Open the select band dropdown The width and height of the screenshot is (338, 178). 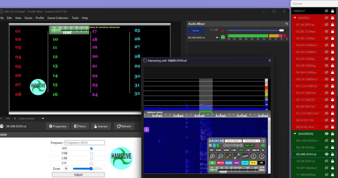pos(233,141)
